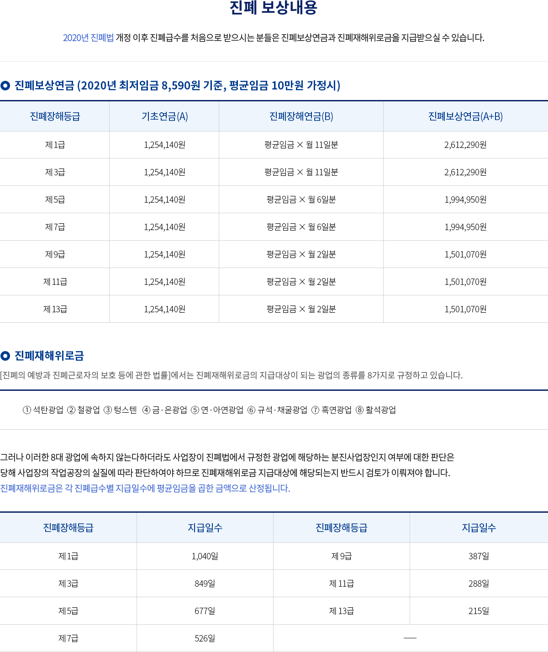Click 제1급 in the 기초연금 pension table

click(x=55, y=145)
